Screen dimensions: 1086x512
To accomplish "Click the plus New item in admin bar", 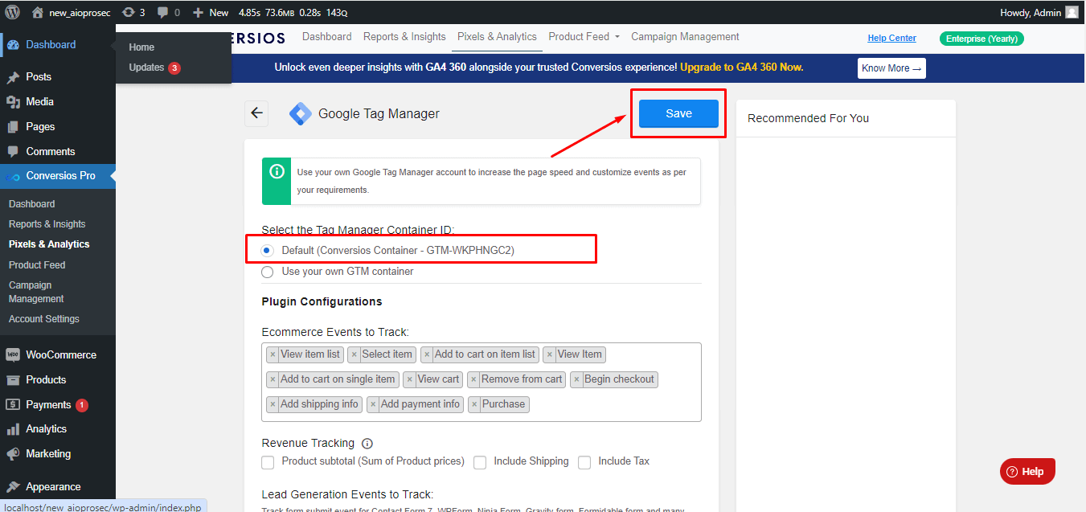I will 211,13.
